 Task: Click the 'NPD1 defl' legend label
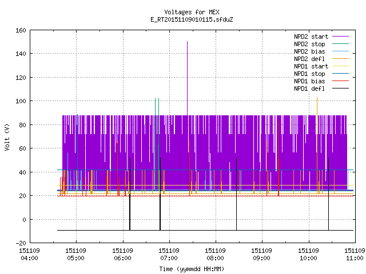click(309, 89)
